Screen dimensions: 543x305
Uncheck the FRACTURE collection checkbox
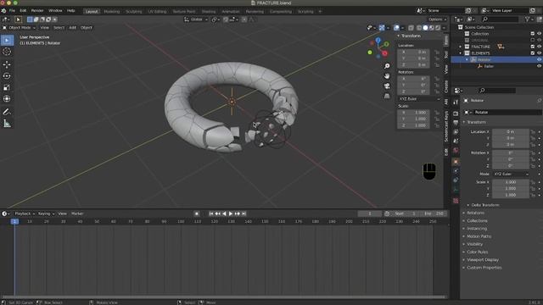coord(533,47)
